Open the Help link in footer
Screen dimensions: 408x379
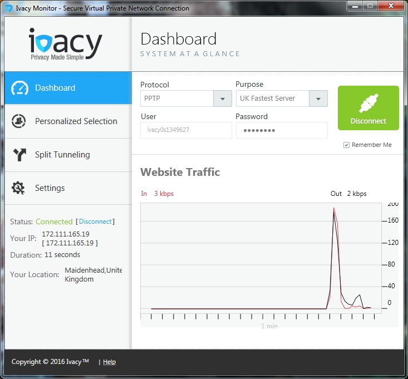pyautogui.click(x=109, y=362)
